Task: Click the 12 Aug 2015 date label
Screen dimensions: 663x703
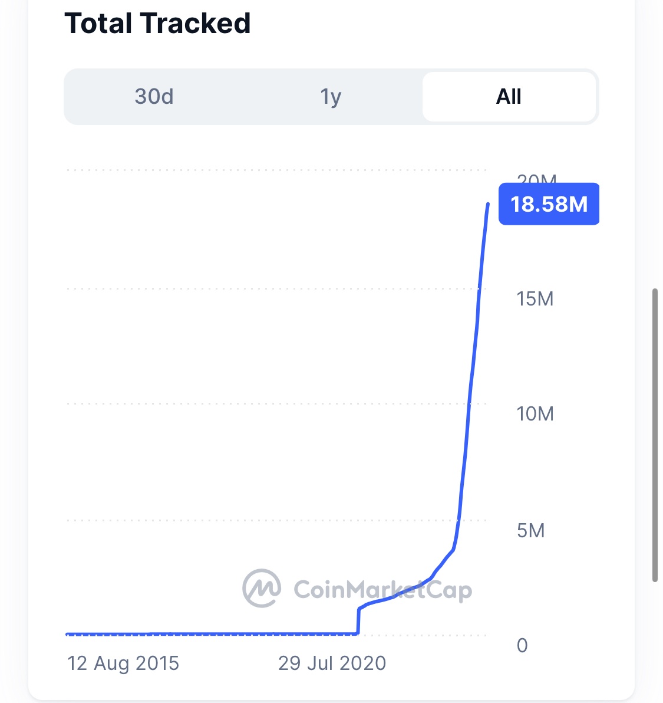Action: 123,663
